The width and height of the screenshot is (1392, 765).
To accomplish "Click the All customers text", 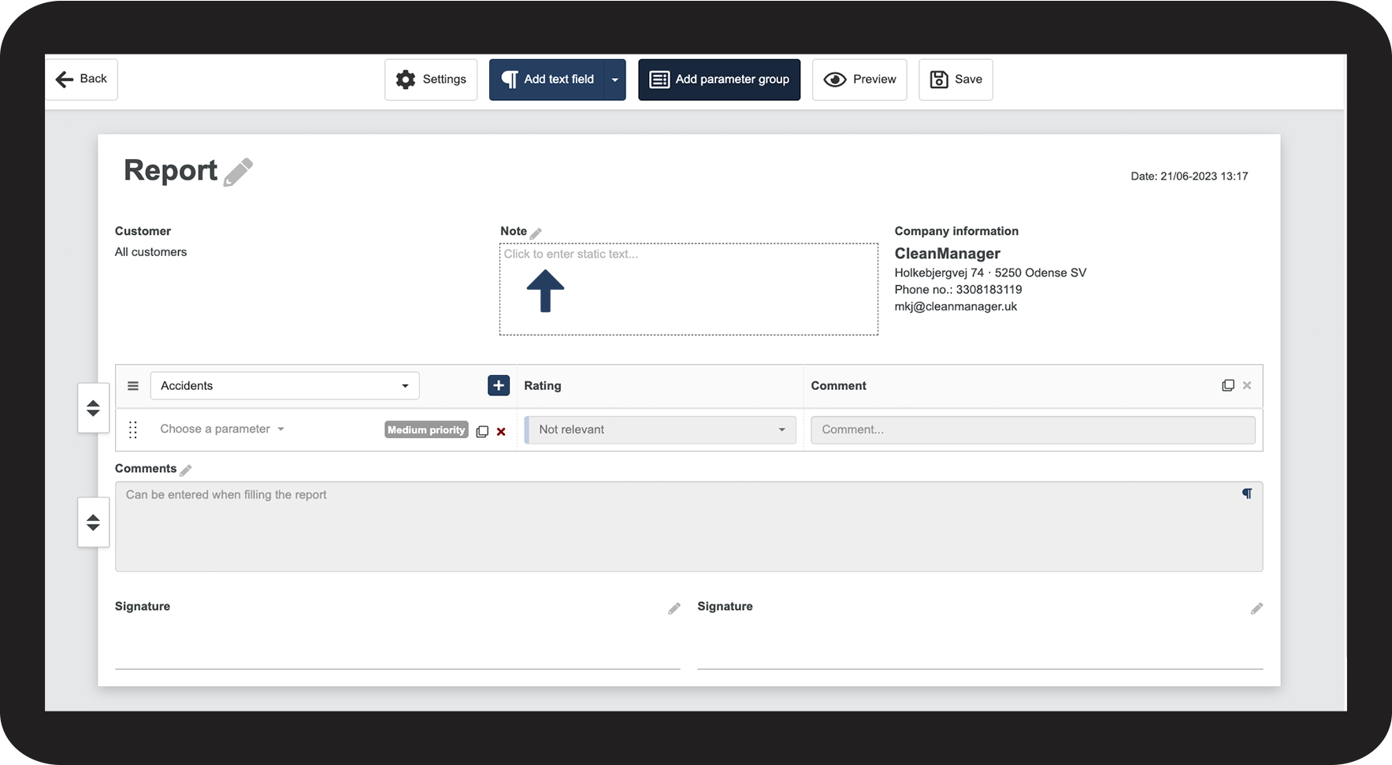I will pos(150,252).
